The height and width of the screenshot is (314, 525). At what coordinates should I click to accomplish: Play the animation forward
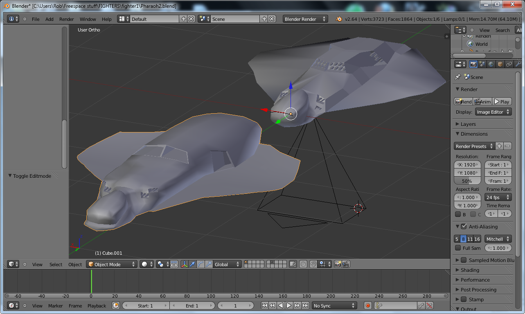289,305
